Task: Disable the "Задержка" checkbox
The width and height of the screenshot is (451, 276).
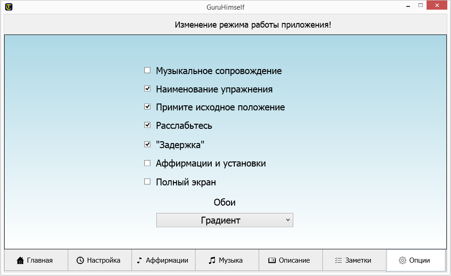Action: coord(148,144)
